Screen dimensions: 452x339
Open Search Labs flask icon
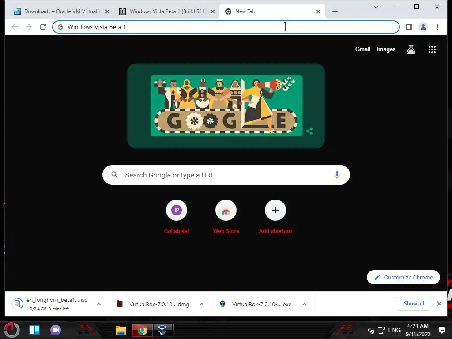pos(411,49)
